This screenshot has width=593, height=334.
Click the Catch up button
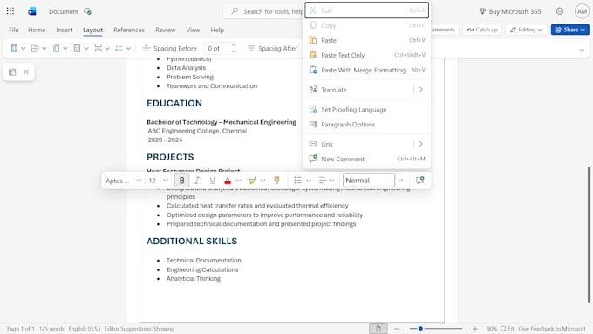coord(482,30)
